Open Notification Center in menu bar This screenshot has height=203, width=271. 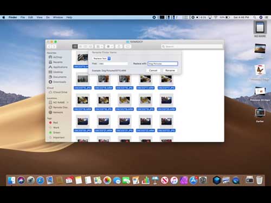(267, 17)
